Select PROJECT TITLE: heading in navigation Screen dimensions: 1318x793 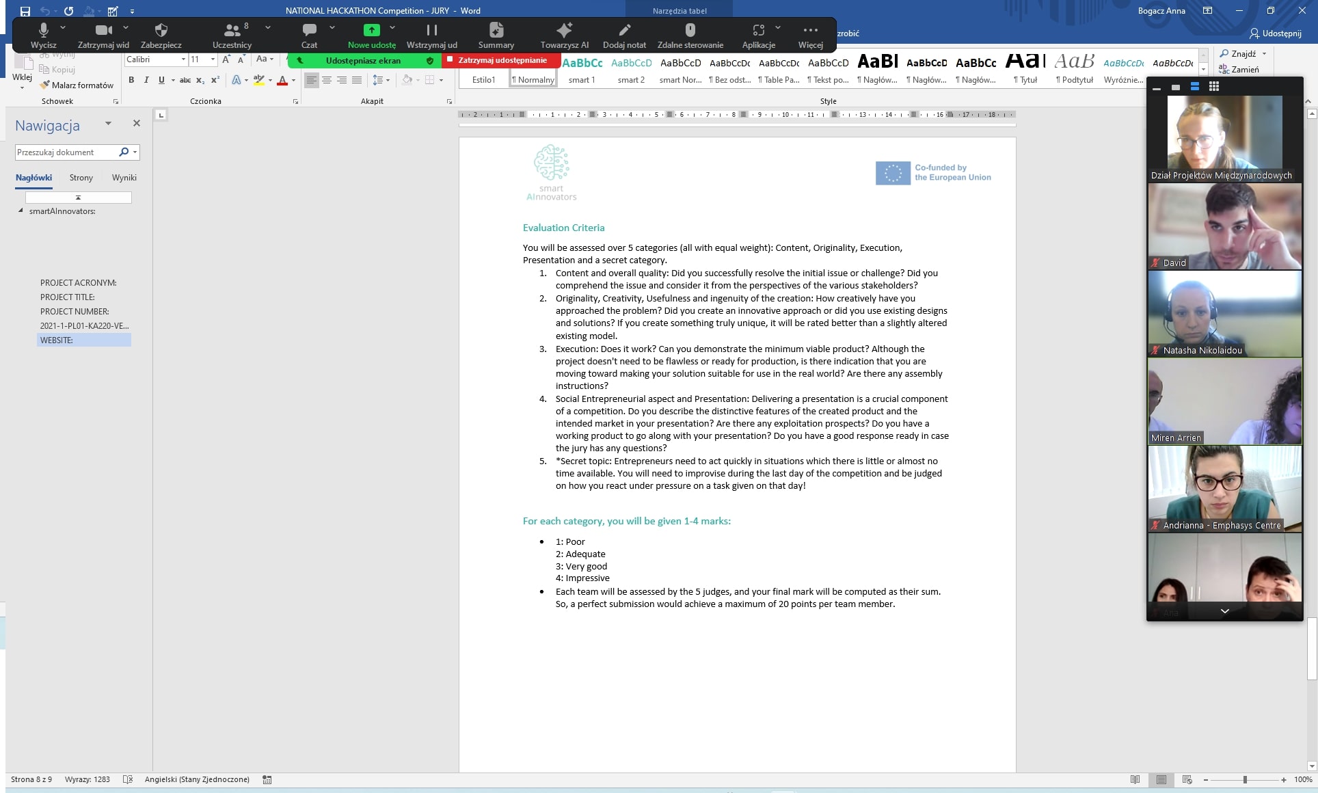[x=68, y=297]
